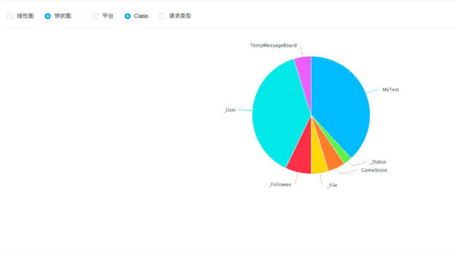Viewport: 456px width, 262px height.
Task: Choose the 平台 radio option
Action: [x=96, y=16]
